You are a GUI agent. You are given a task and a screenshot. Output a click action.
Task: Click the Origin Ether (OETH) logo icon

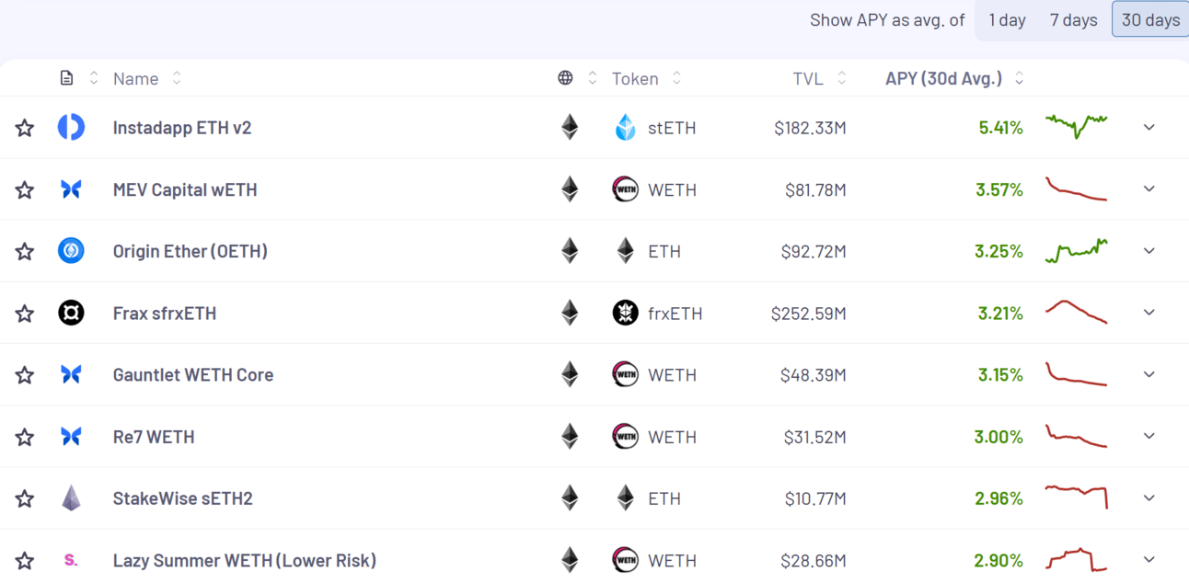71,251
